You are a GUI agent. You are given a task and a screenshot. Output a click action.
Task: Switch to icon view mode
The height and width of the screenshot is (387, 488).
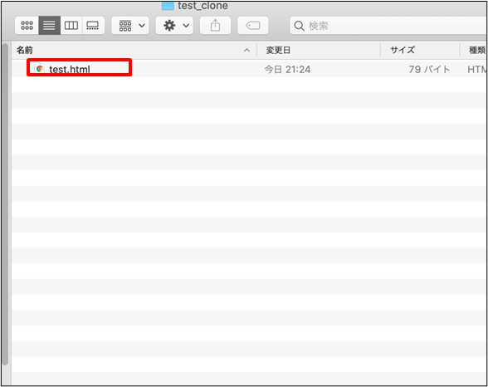[x=27, y=26]
